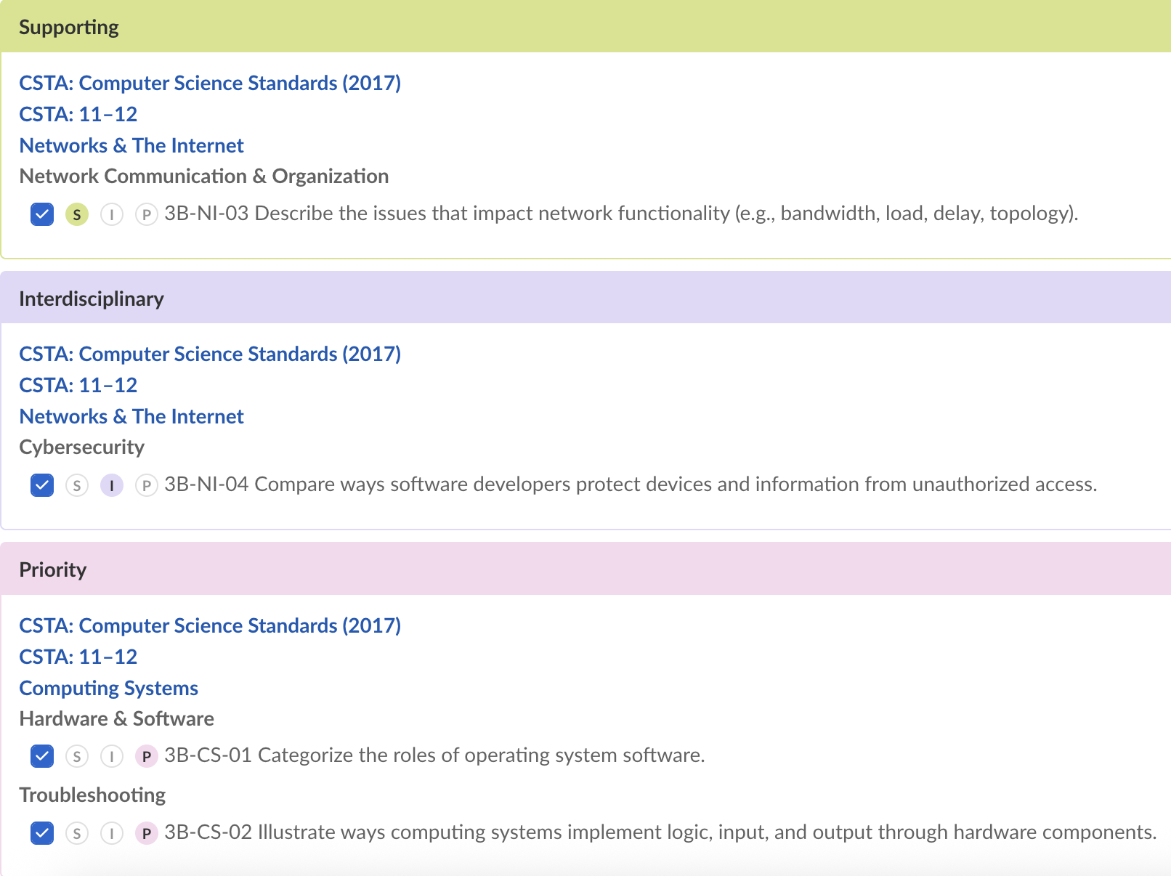Click the S badge for standard 3B-NI-03
1171x876 pixels.
[x=77, y=214]
